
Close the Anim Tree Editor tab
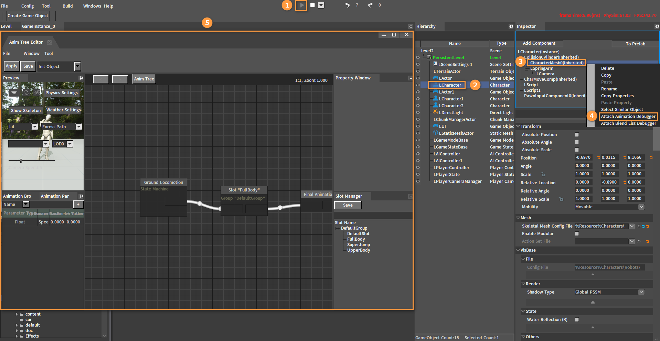pos(50,42)
